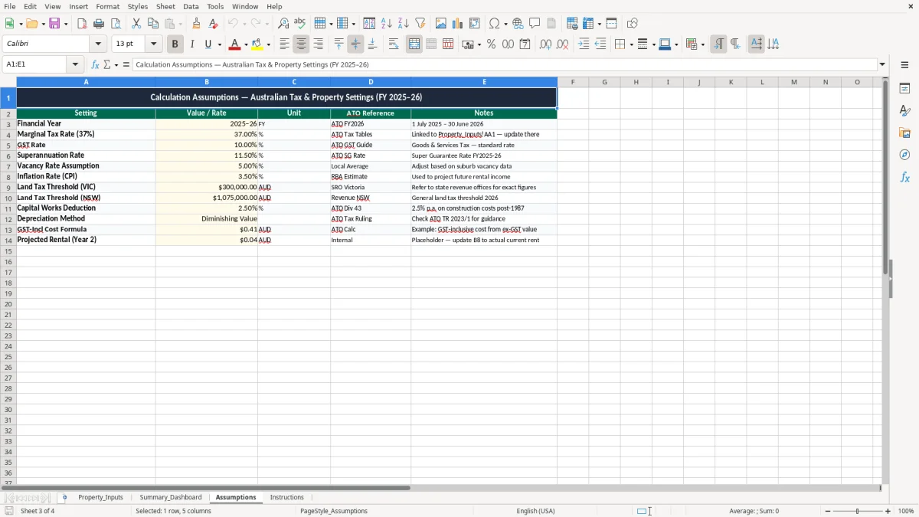Click the Zoom In plus button

(888, 511)
